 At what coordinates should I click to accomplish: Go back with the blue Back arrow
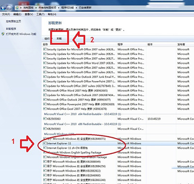pyautogui.click(x=3, y=8)
